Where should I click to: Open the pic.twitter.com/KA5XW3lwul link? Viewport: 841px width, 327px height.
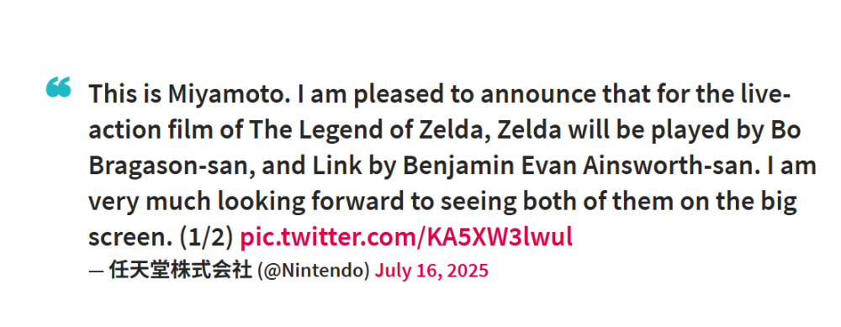[x=406, y=237]
